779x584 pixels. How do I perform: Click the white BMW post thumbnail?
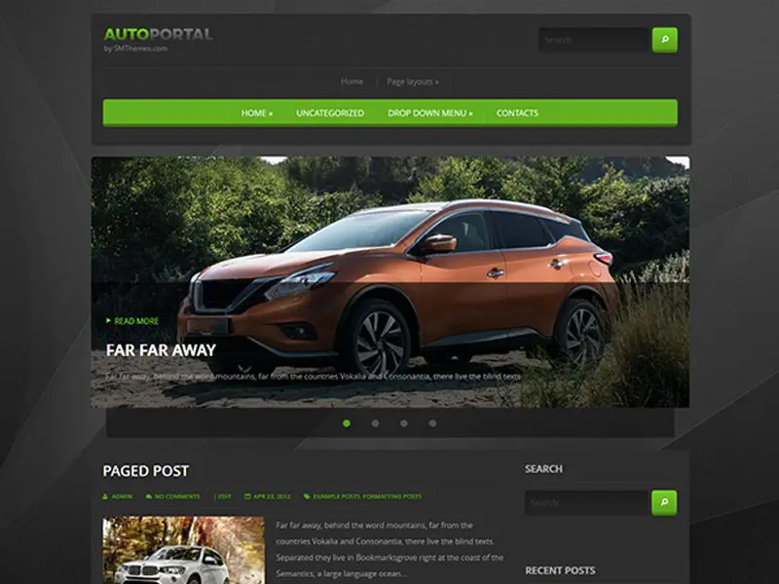[183, 550]
